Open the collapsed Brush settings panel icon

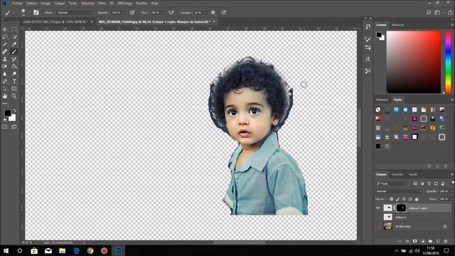[x=368, y=39]
